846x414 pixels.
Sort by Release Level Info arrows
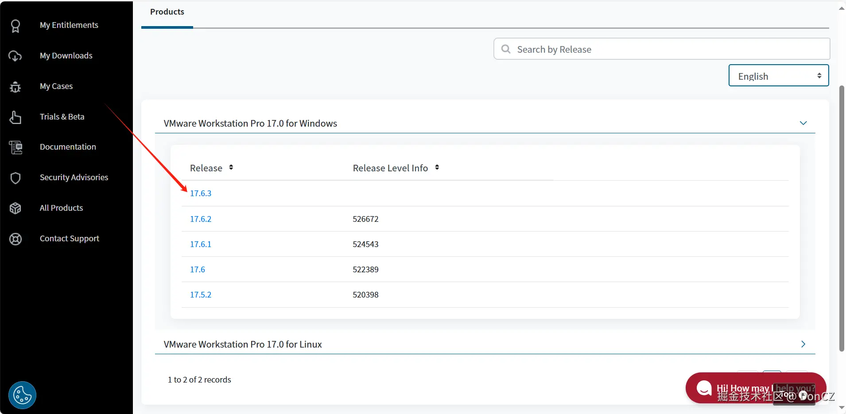click(437, 167)
